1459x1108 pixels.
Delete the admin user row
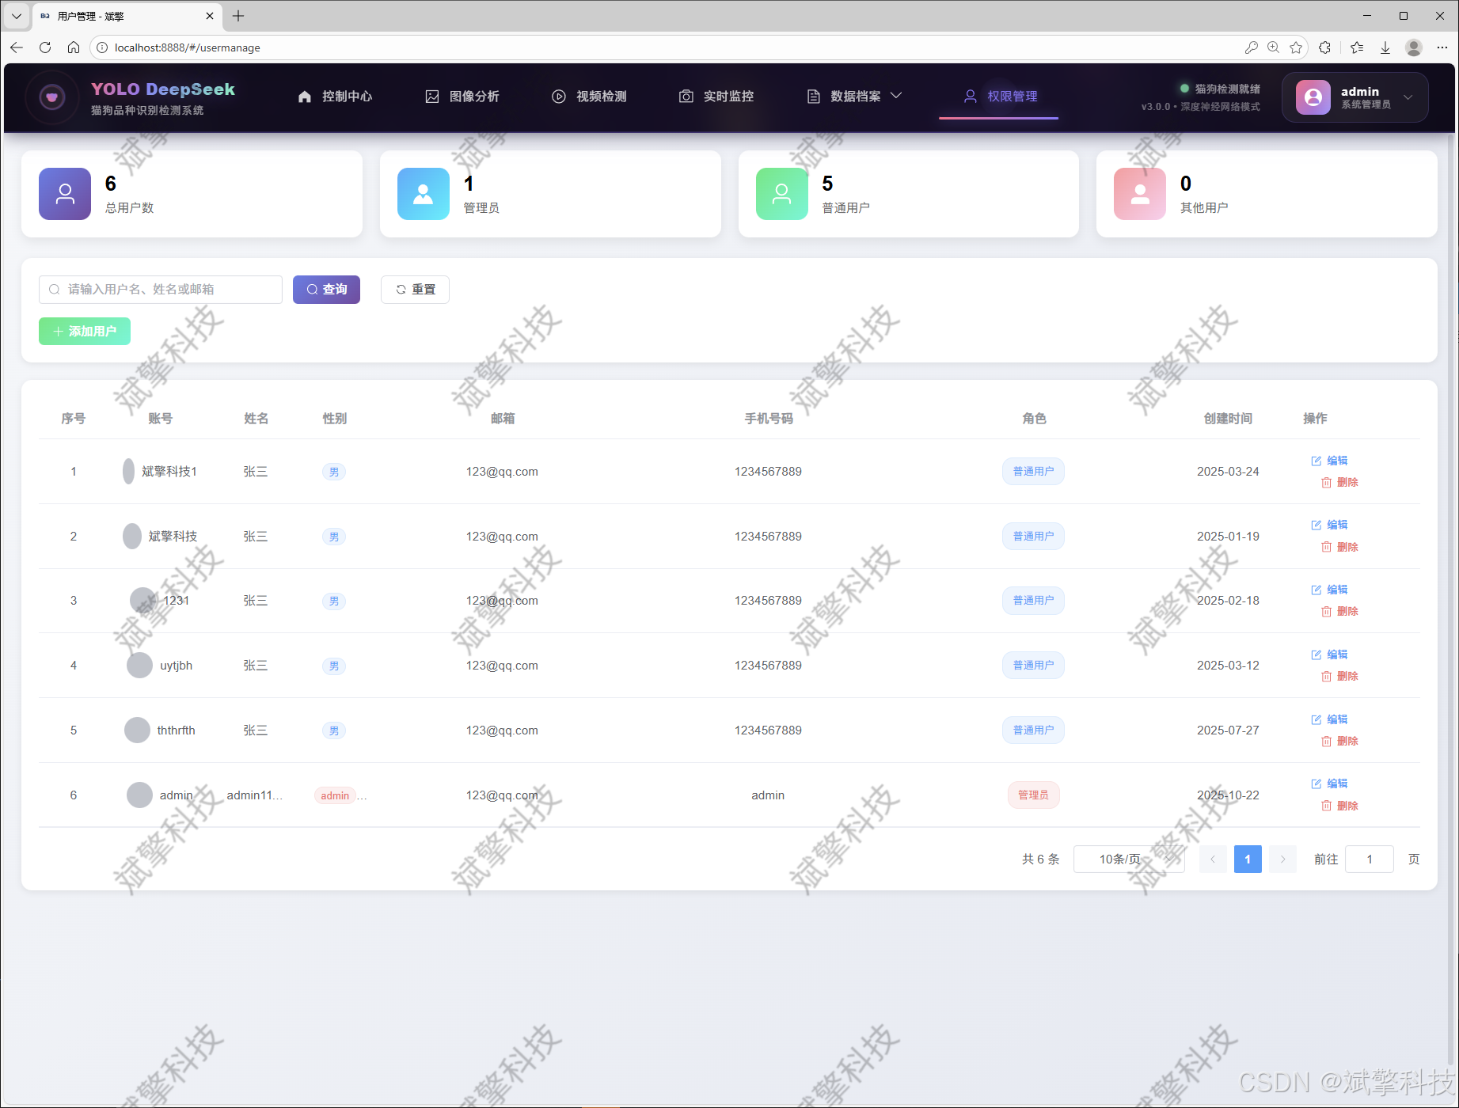pos(1339,806)
